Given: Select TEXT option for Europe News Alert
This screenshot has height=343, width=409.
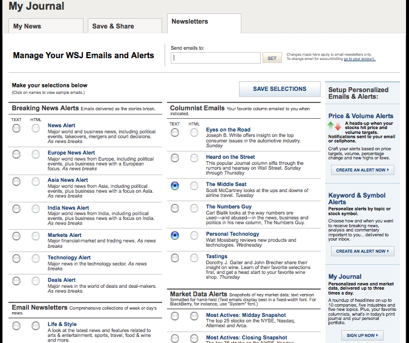Looking at the screenshot, I should click(x=16, y=154).
